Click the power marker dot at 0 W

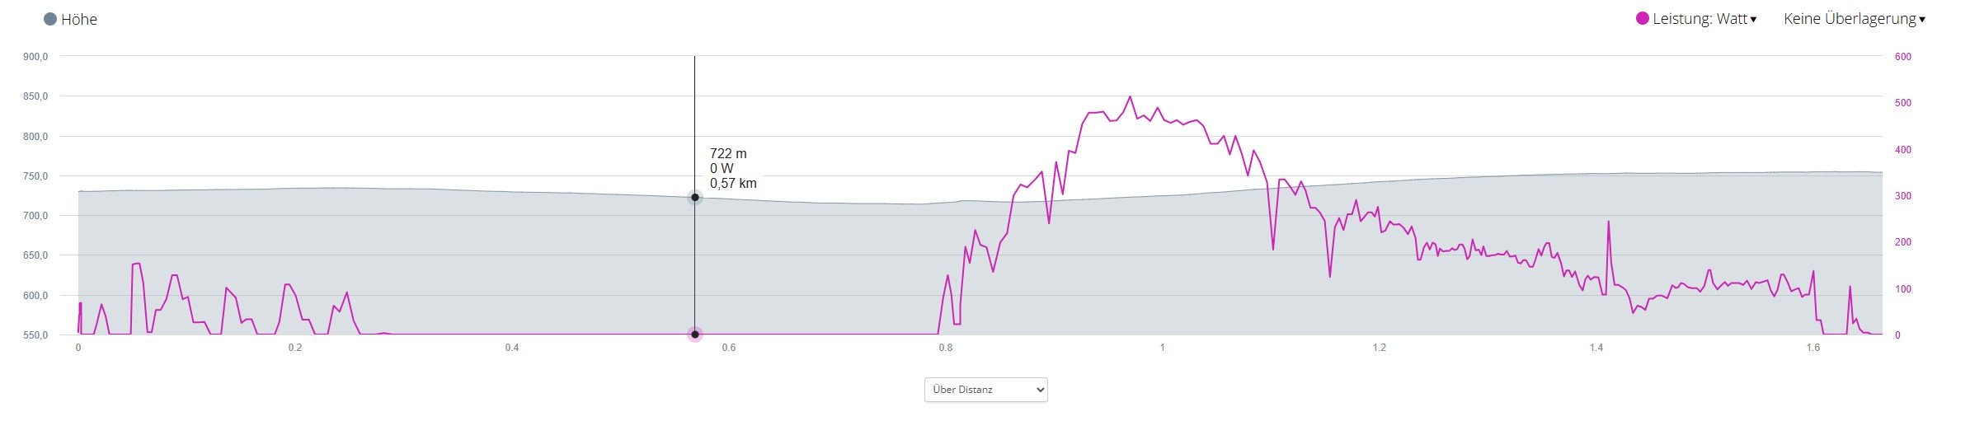(695, 334)
